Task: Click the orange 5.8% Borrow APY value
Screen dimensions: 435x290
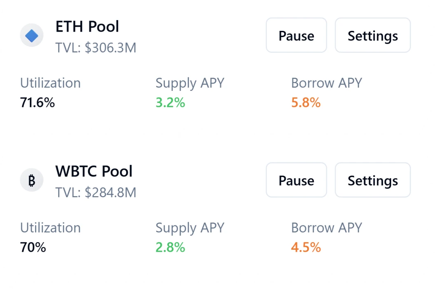Action: pos(306,102)
